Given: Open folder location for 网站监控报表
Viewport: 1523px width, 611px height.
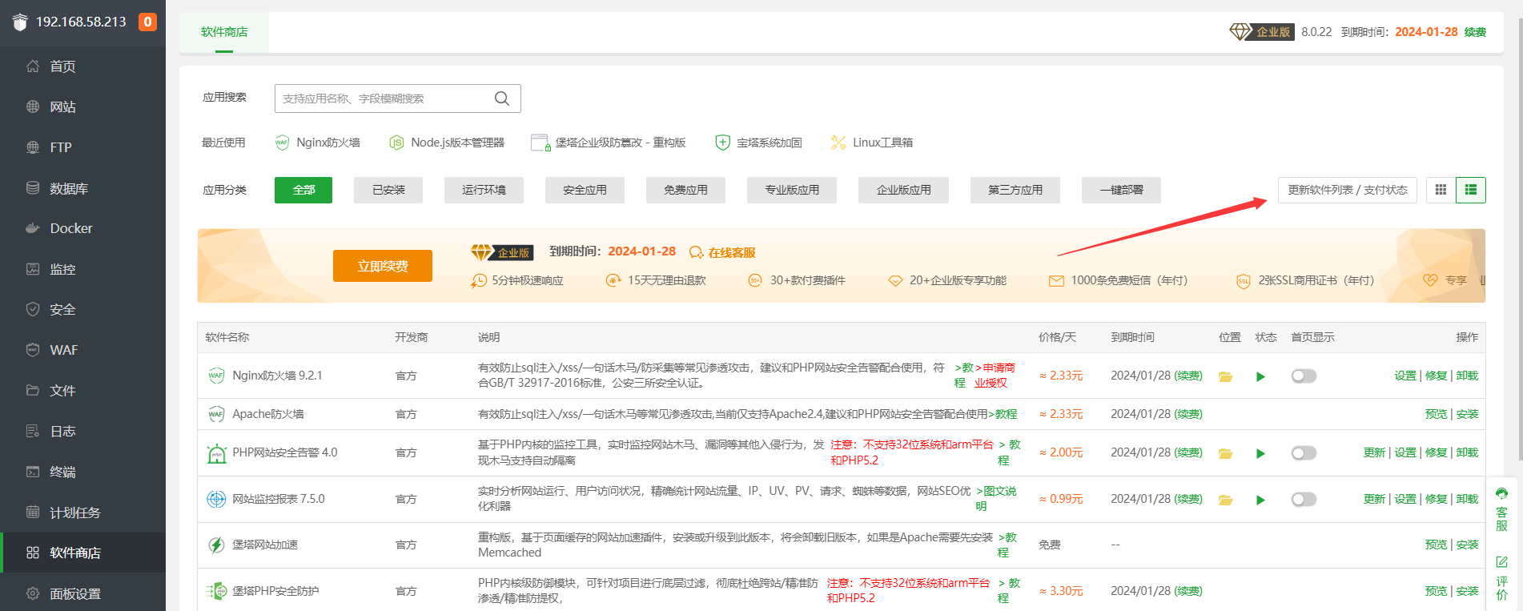Looking at the screenshot, I should pos(1225,500).
